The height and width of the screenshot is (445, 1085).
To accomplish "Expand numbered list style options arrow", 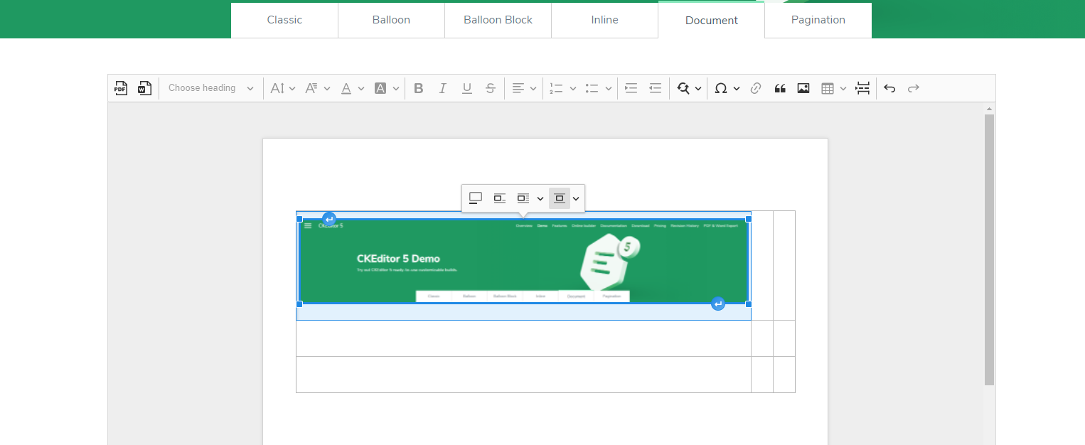I will (573, 88).
